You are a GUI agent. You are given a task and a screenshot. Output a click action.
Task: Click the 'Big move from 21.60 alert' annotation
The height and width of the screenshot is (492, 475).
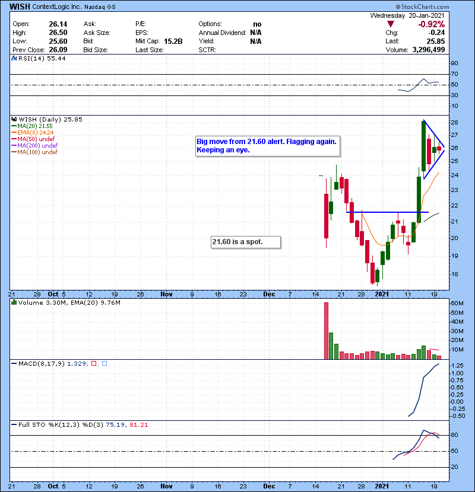point(268,146)
